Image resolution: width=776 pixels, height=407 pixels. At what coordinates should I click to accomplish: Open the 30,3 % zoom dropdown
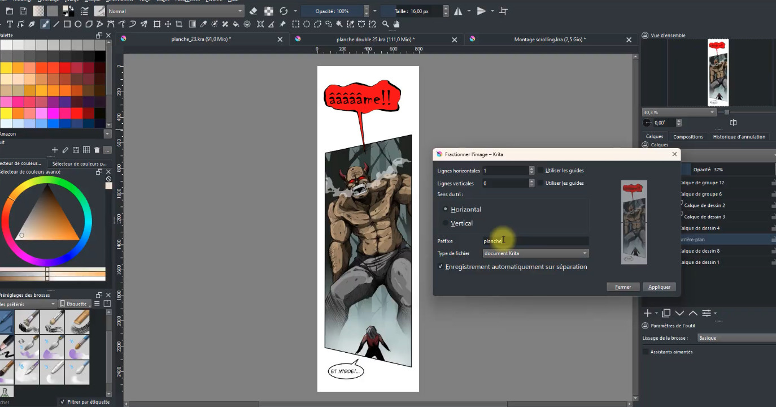679,112
